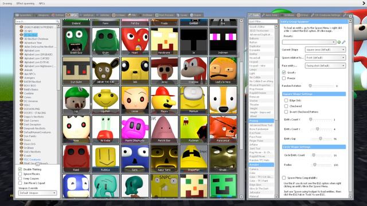Viewport: 367px width, 206px height.
Task: Enable the Freeze checkbox
Action: [284, 78]
